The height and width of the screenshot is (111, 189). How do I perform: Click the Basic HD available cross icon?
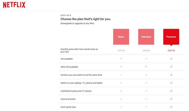[x=121, y=59]
